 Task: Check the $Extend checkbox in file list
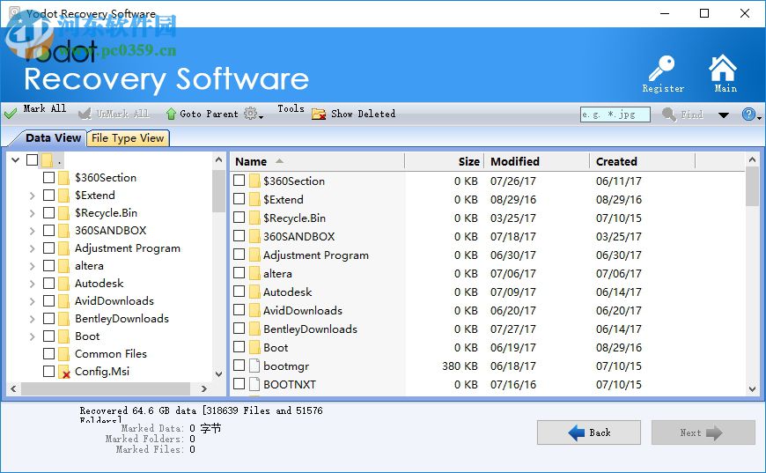[x=239, y=199]
